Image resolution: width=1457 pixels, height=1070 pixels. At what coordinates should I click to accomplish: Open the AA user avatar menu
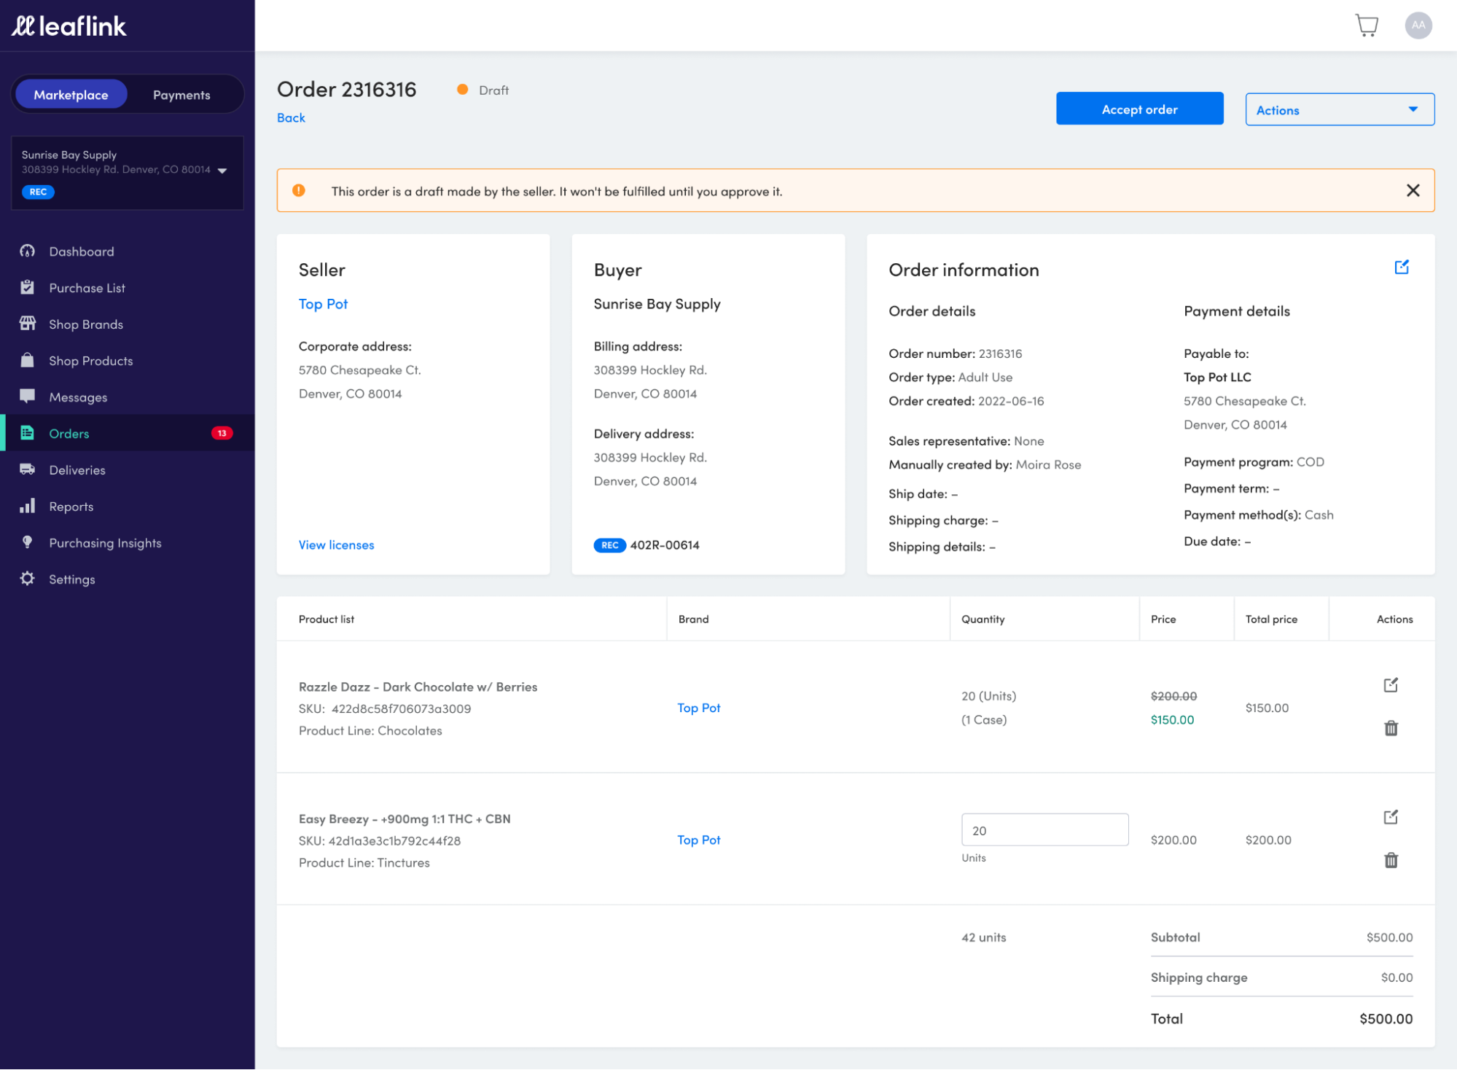[x=1418, y=26]
